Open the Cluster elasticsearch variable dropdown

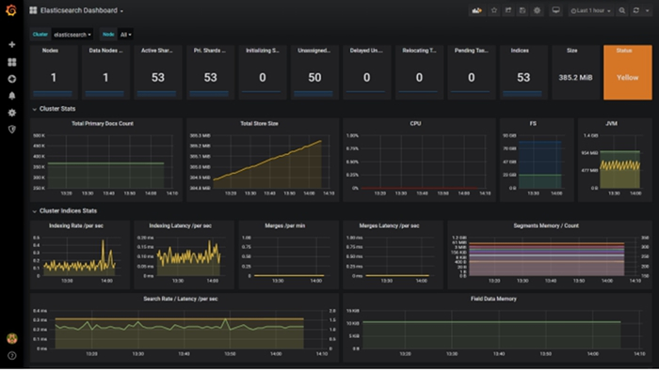coord(72,35)
